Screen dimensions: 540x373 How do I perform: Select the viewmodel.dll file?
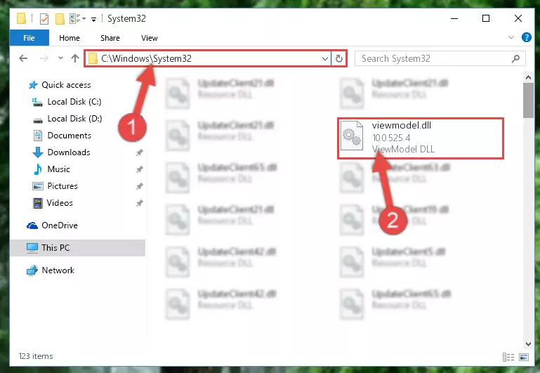click(421, 138)
